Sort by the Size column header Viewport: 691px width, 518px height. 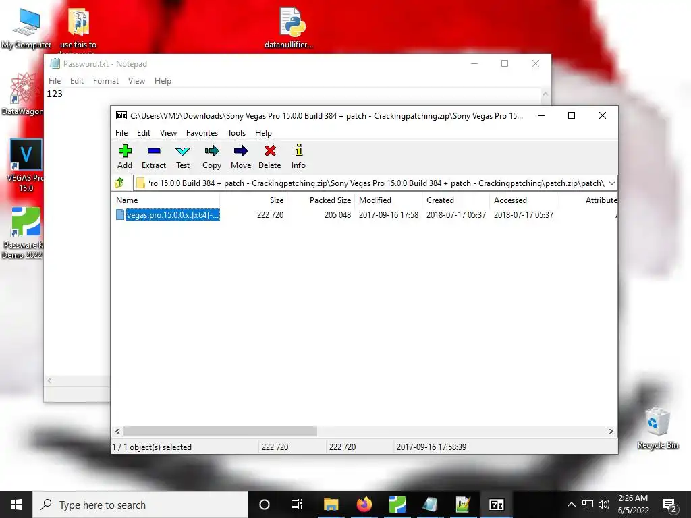[254, 200]
